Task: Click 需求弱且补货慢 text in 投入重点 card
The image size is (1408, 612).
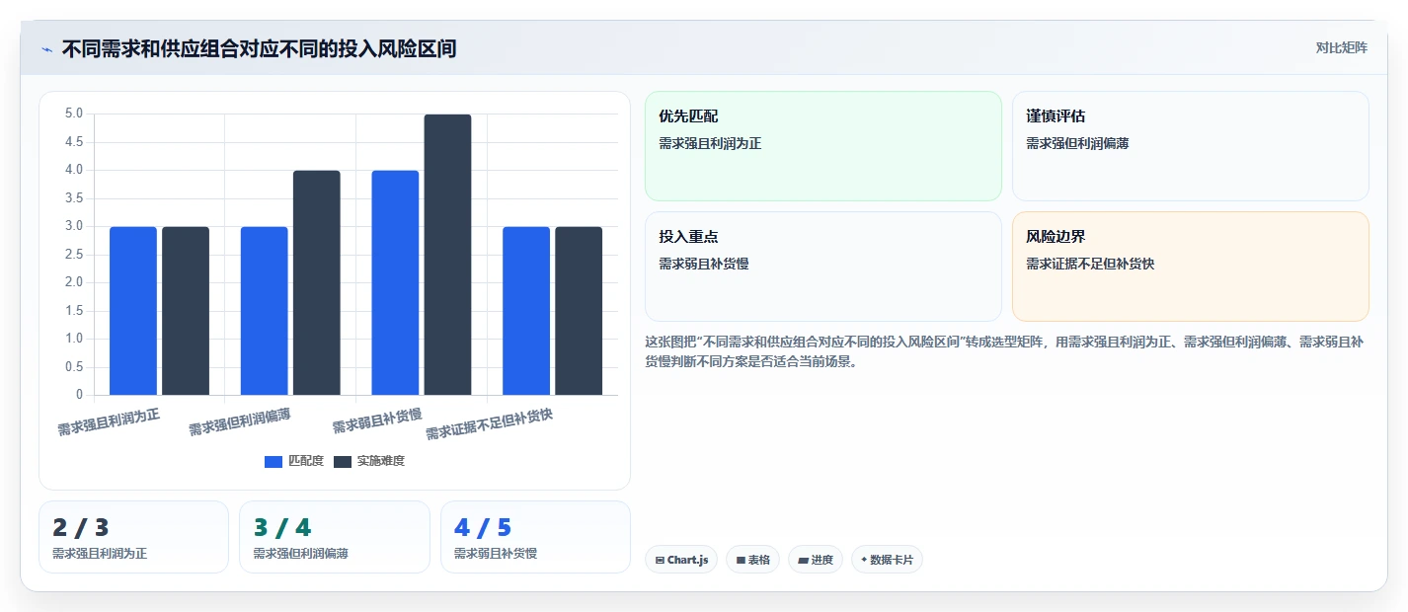Action: point(704,264)
